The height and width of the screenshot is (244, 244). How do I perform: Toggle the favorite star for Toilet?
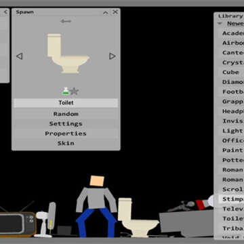click(x=74, y=91)
